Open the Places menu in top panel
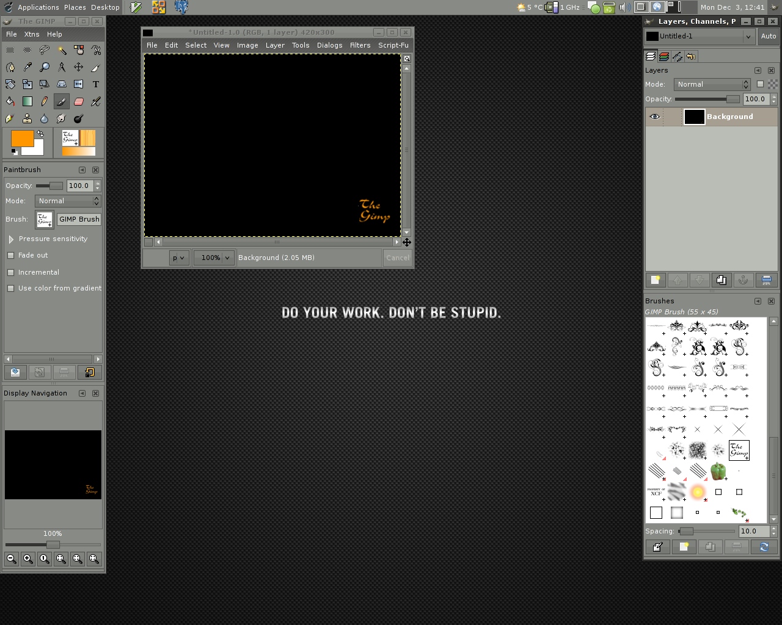782x625 pixels. pyautogui.click(x=75, y=7)
